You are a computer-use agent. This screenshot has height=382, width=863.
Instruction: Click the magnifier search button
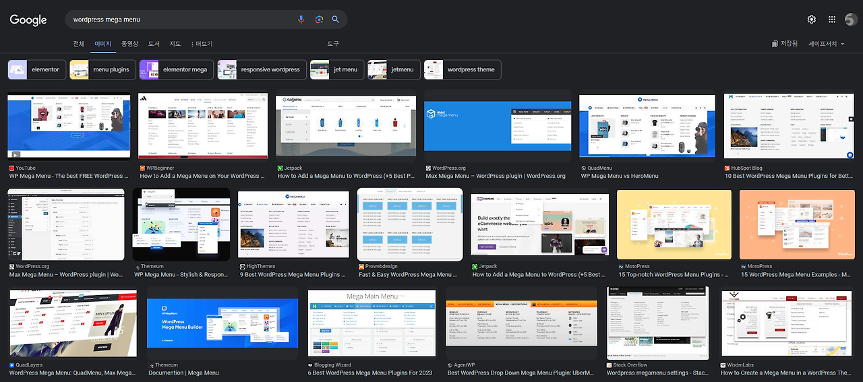point(336,20)
